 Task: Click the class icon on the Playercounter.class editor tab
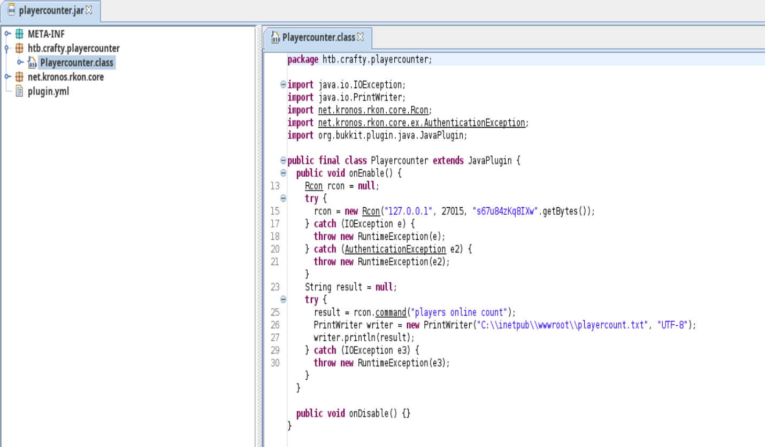[x=274, y=38]
